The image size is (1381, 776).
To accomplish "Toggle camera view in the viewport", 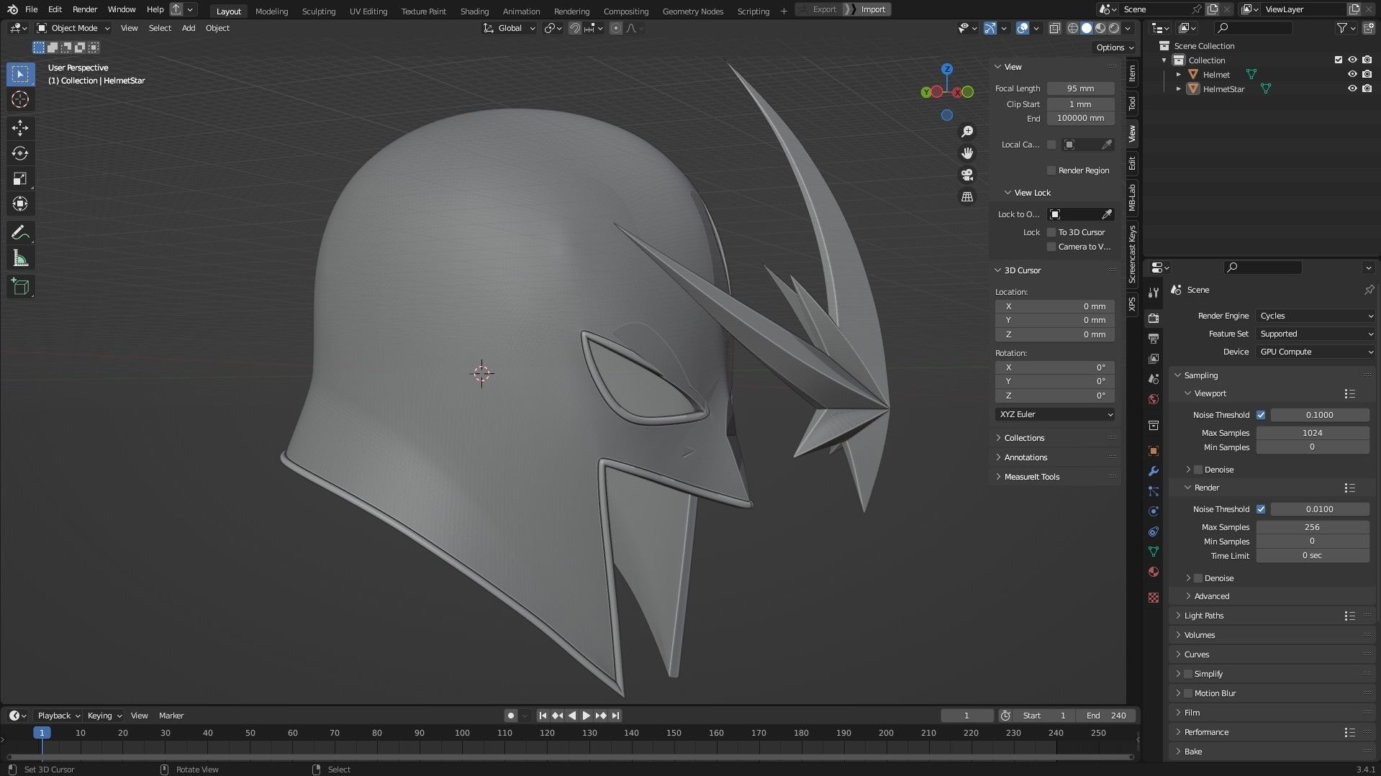I will (x=967, y=175).
